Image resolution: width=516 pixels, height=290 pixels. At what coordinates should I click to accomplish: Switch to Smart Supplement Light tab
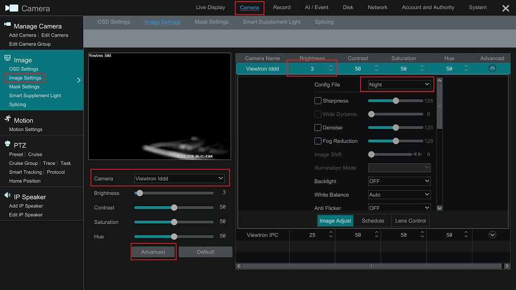pos(271,21)
